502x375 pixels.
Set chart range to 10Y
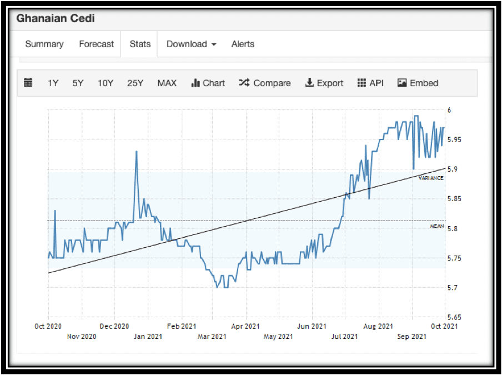coord(106,83)
